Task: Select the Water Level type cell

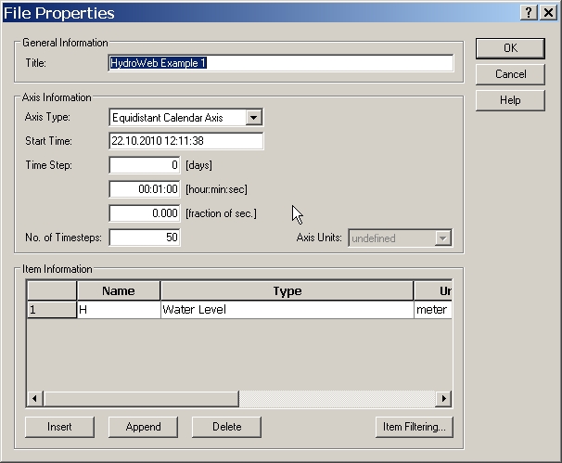Action: click(x=286, y=310)
